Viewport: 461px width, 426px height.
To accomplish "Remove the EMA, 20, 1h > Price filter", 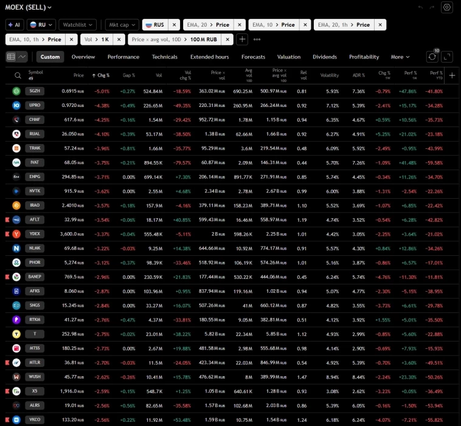I will [x=380, y=25].
